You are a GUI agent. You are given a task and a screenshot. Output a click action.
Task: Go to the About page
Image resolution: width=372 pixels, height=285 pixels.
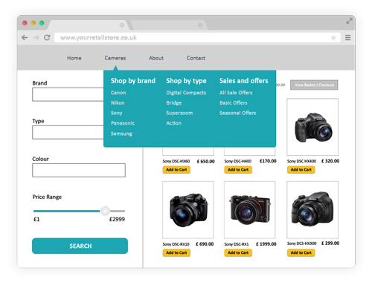[x=156, y=58]
